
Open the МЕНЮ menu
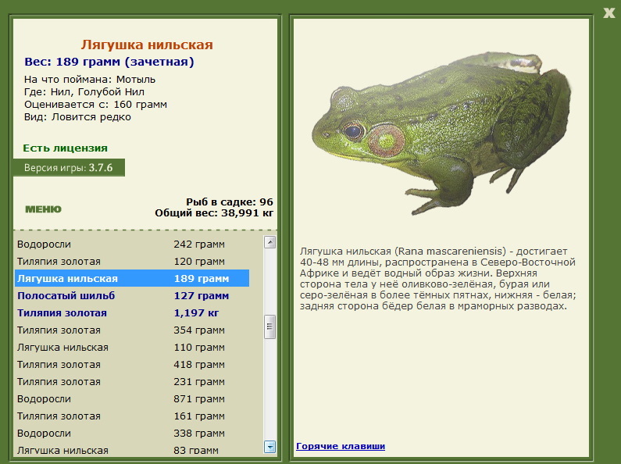(x=43, y=209)
